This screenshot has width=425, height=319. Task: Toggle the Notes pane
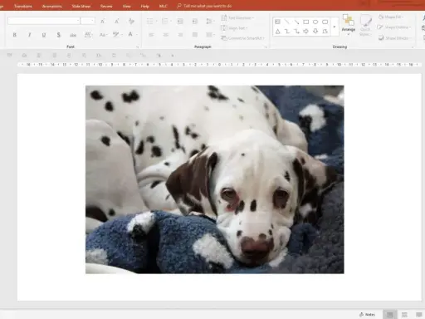pyautogui.click(x=367, y=315)
